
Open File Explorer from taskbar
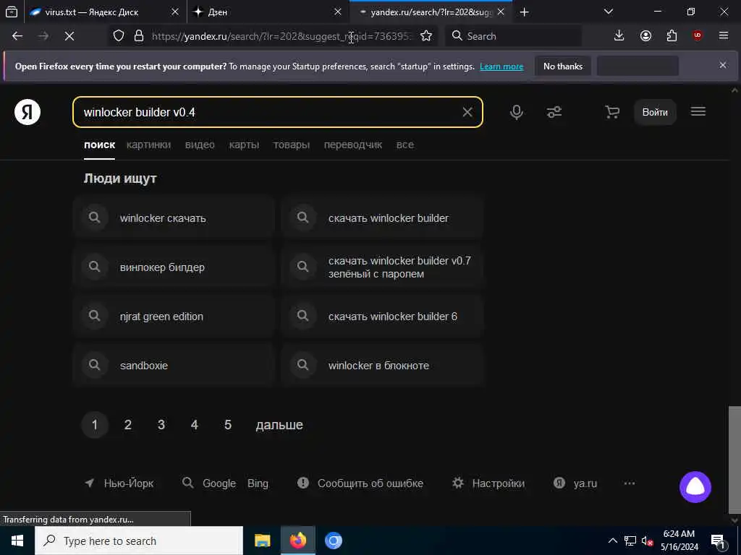pos(262,541)
